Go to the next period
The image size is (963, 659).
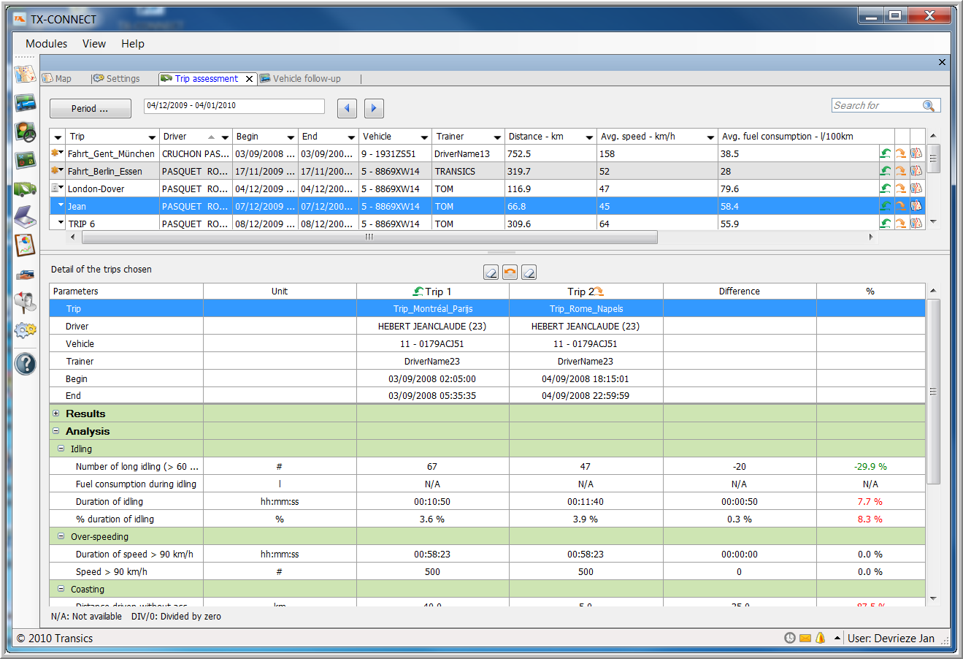[374, 109]
